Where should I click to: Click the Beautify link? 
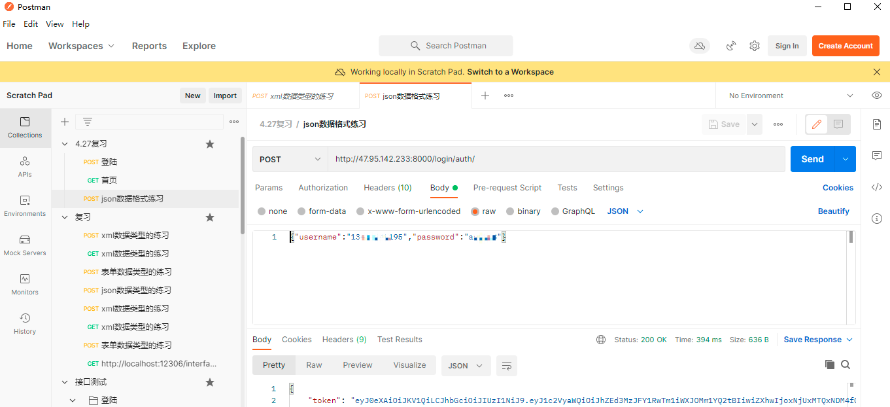tap(833, 211)
